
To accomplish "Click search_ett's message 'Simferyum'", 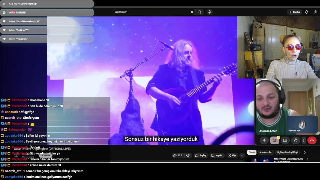I will (x=31, y=118).
